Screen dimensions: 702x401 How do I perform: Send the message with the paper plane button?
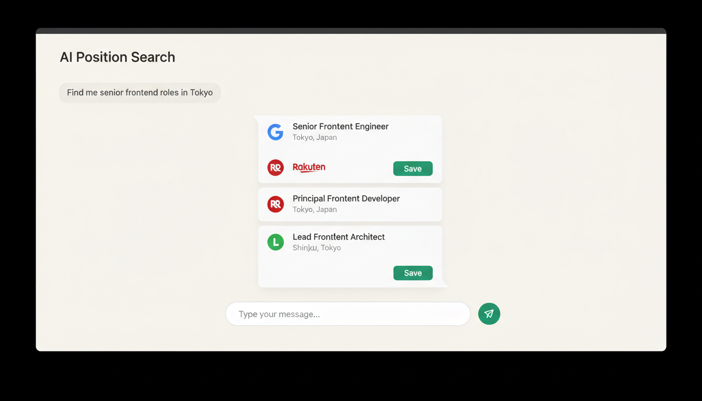489,314
